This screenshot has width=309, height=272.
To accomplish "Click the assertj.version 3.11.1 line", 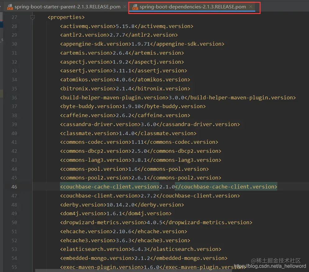I will [x=124, y=71].
